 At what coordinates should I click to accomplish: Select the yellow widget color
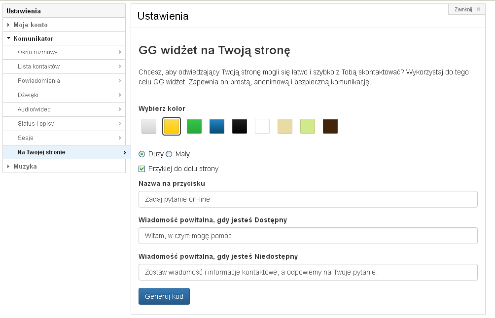(x=172, y=126)
